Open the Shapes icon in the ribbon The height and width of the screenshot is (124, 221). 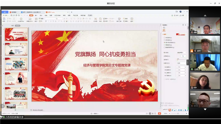100,19
